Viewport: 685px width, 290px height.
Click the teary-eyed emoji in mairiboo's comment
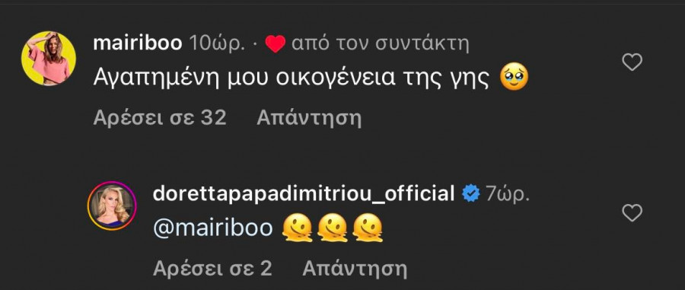[x=514, y=78]
